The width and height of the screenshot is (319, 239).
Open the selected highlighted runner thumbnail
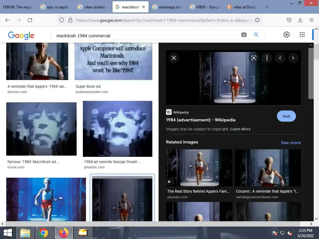(x=122, y=199)
